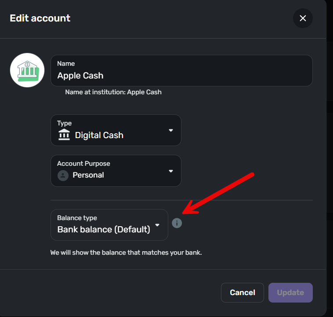Expand the Balance type caret arrow

click(x=157, y=225)
